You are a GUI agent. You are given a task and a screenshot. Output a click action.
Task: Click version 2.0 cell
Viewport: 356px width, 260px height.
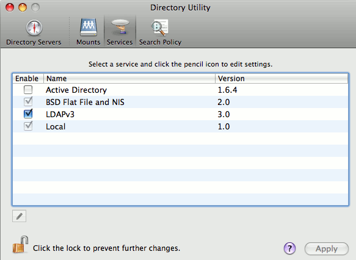point(223,102)
